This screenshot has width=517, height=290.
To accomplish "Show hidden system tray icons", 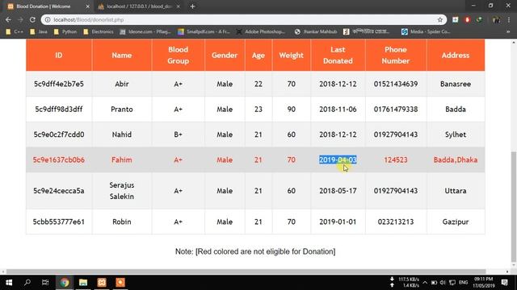I will (x=425, y=283).
